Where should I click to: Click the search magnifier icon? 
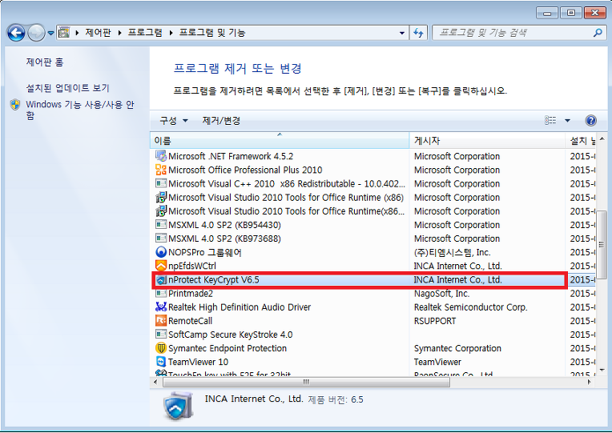pyautogui.click(x=598, y=33)
